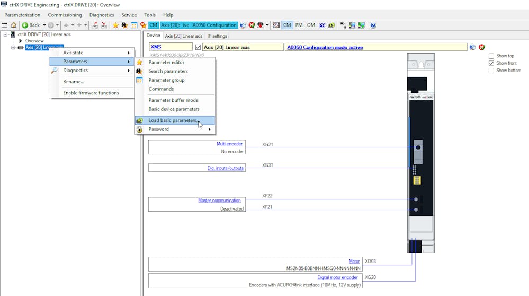Click the blue-screen computer icon in the toolbar

coord(352,25)
